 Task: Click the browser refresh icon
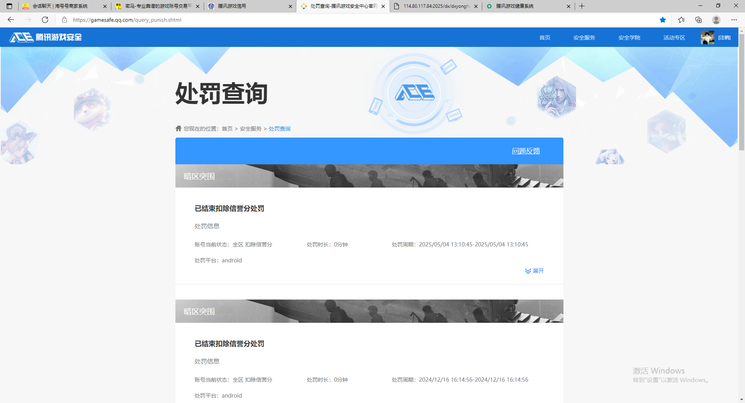click(x=45, y=20)
